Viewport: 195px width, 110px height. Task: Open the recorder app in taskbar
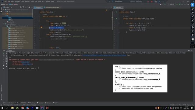click(47, 108)
